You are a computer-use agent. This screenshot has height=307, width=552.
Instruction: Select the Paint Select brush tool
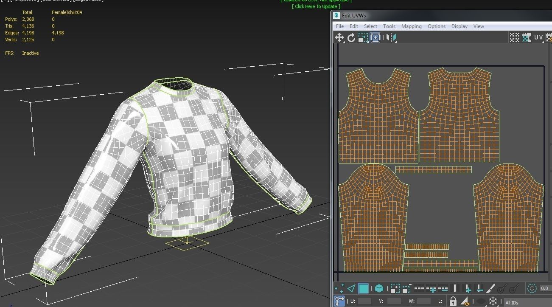tap(490, 288)
